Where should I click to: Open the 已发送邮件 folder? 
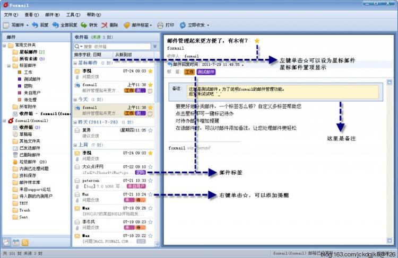[26, 148]
